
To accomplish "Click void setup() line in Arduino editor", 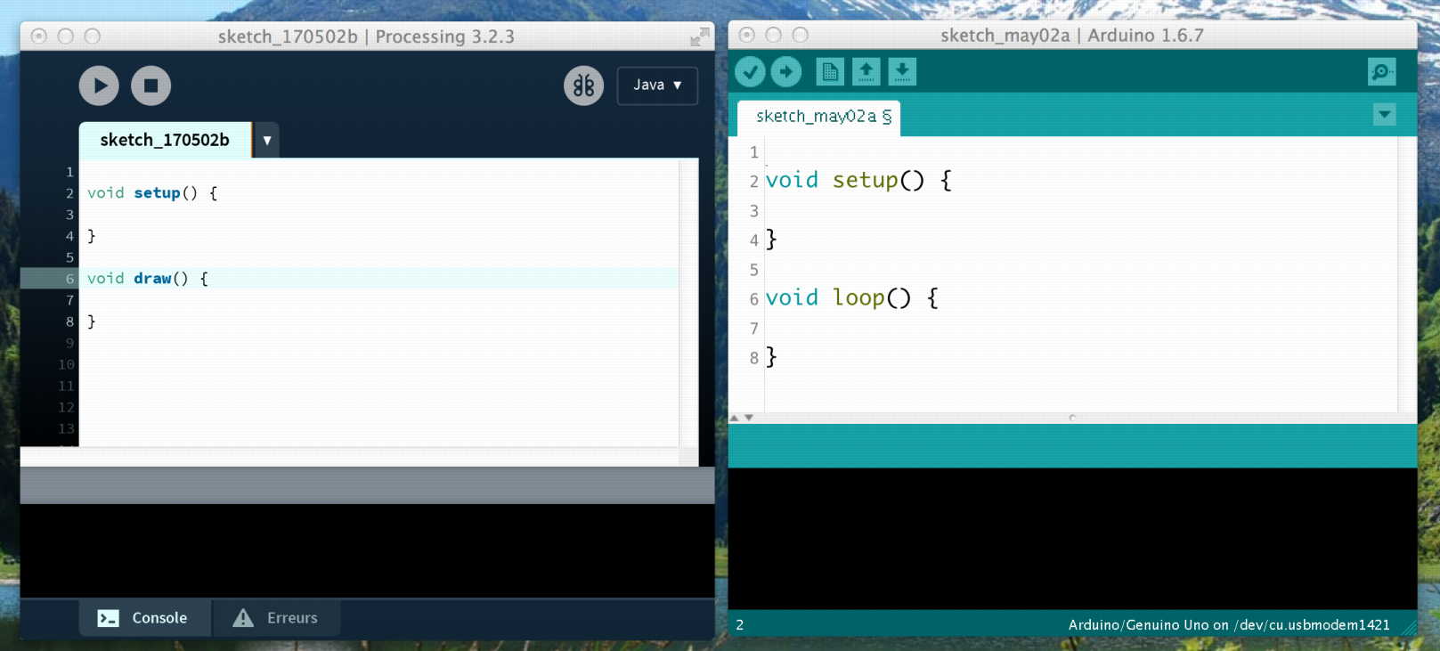I will (x=858, y=180).
